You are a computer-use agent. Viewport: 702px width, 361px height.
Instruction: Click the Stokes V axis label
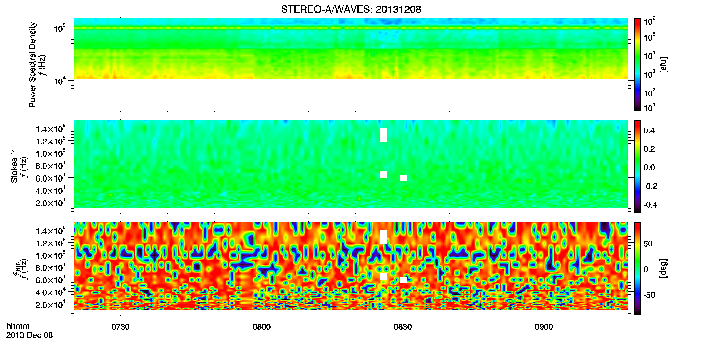click(14, 166)
